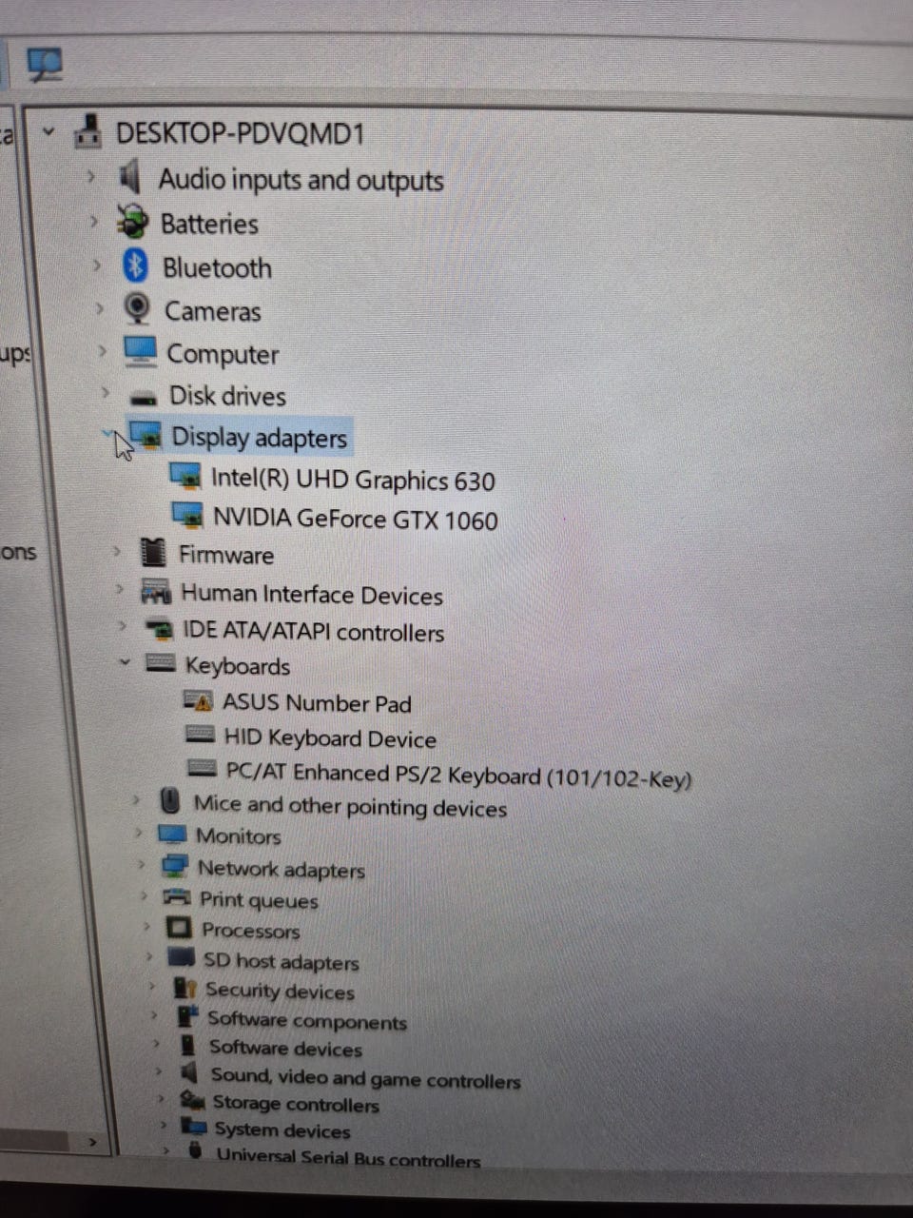Select the Security devices label
Screen dimensions: 913x1218
tap(280, 991)
